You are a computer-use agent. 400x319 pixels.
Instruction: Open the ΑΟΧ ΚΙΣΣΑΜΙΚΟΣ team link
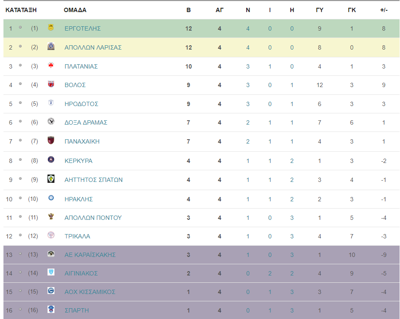[x=90, y=292]
